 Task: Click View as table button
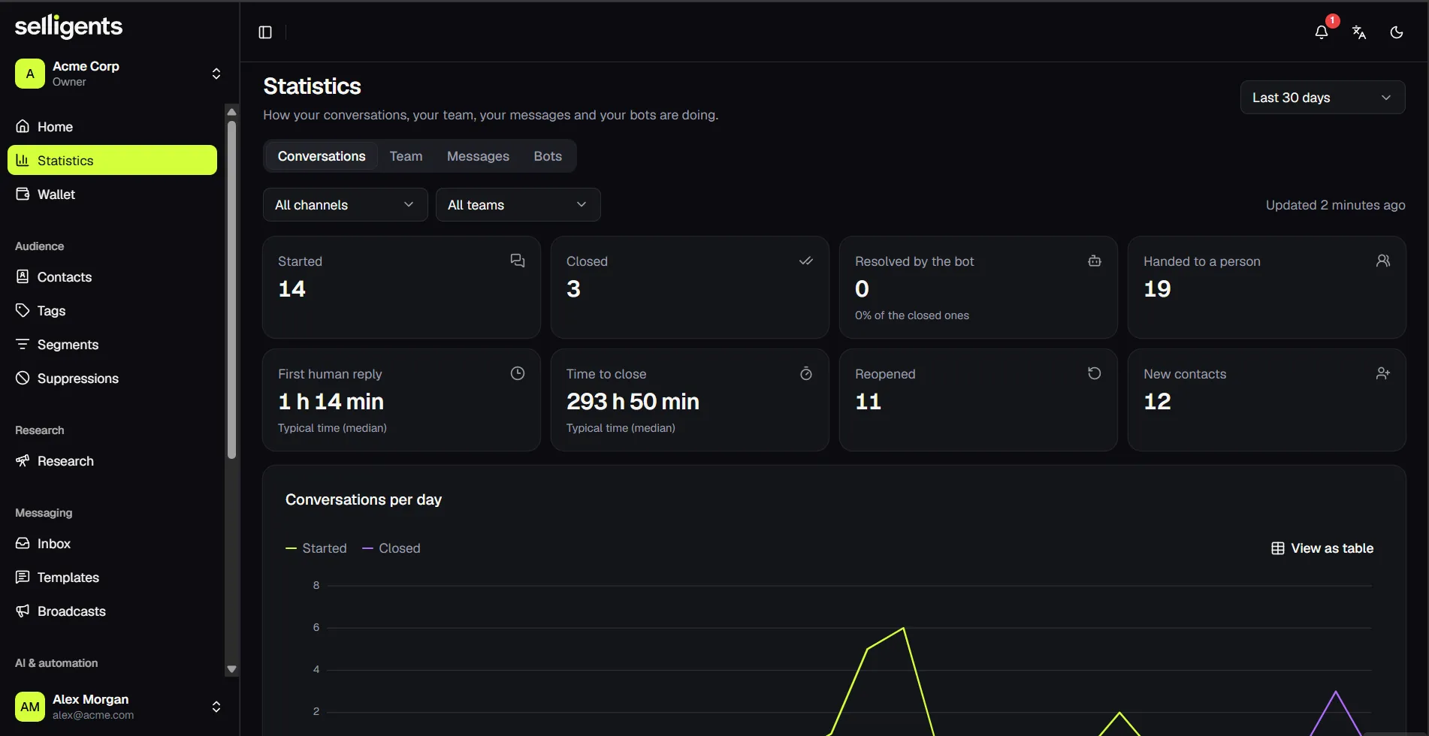click(x=1322, y=548)
